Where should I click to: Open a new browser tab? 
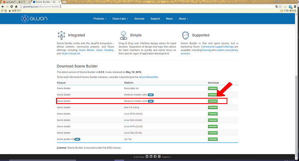tap(64, 2)
